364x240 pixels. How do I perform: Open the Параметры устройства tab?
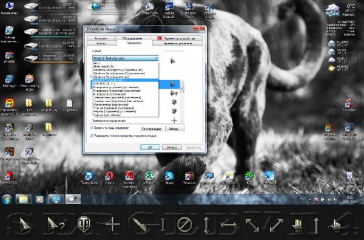click(x=177, y=38)
